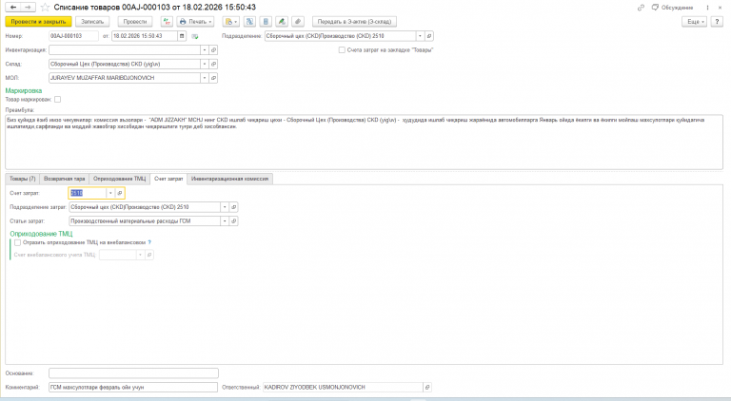Image resolution: width=731 pixels, height=401 pixels.
Task: Switch to the Возвратная тара tab
Action: (x=65, y=179)
